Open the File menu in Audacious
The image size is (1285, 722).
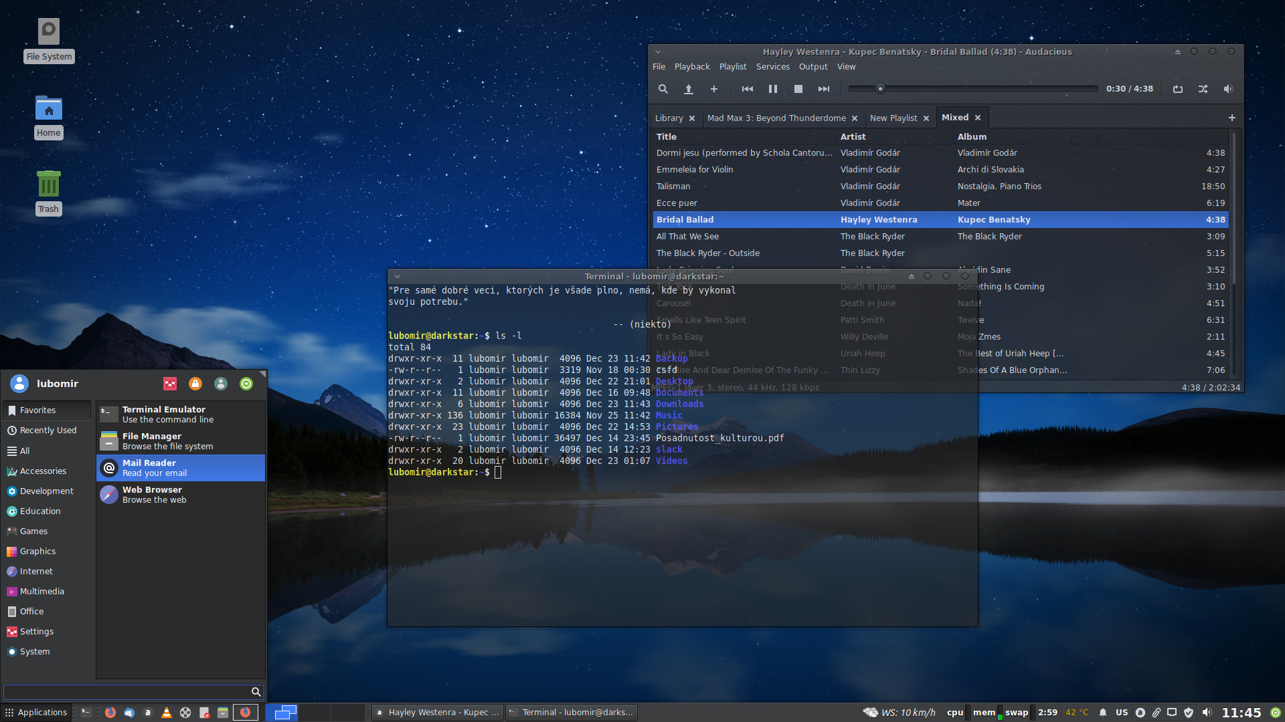click(x=659, y=67)
